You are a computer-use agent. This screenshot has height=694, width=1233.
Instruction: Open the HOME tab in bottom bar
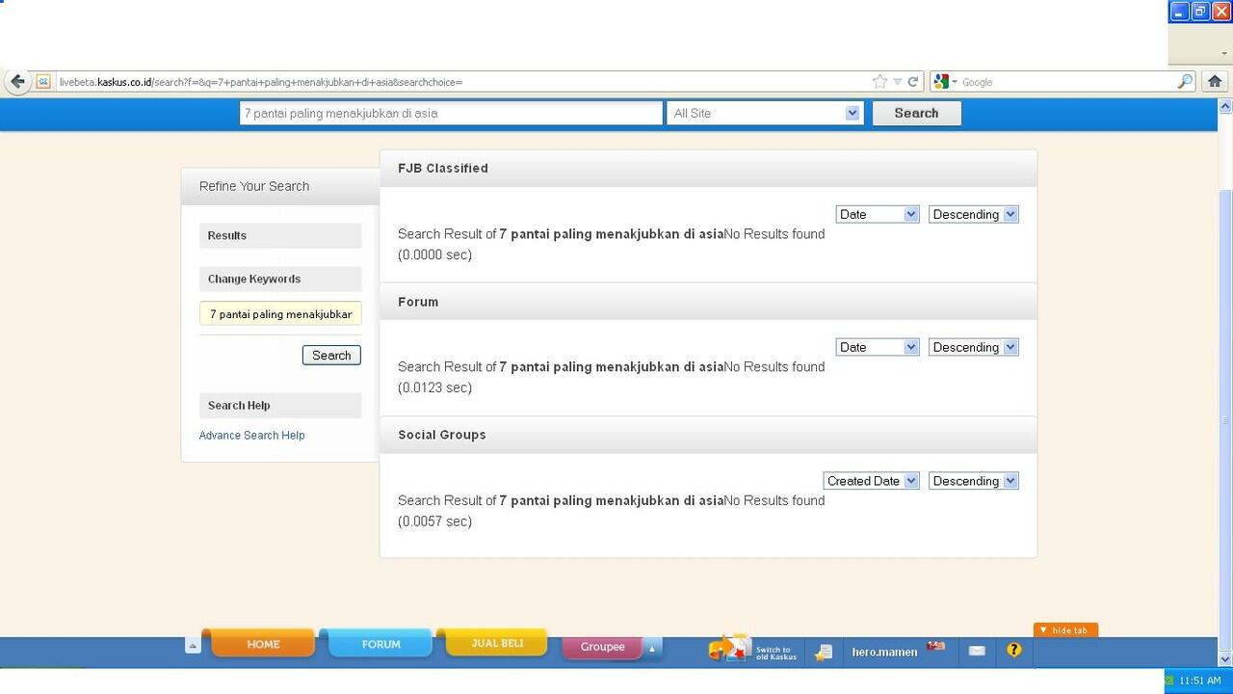[263, 644]
